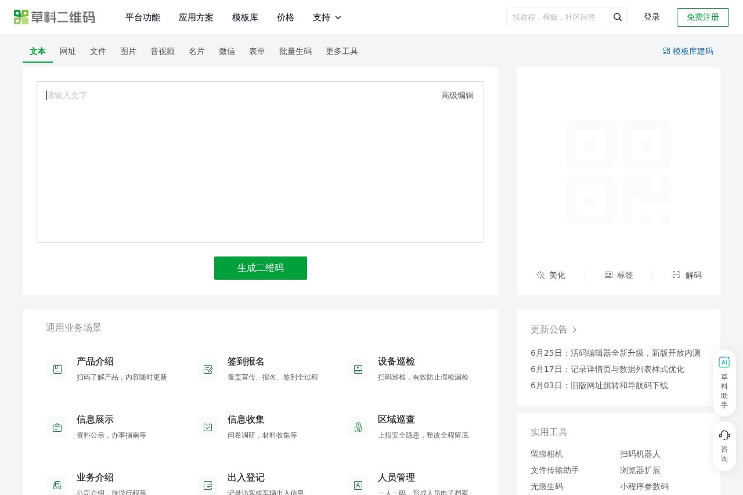Switch to the 图片 tab
This screenshot has width=743, height=495.
tap(128, 51)
